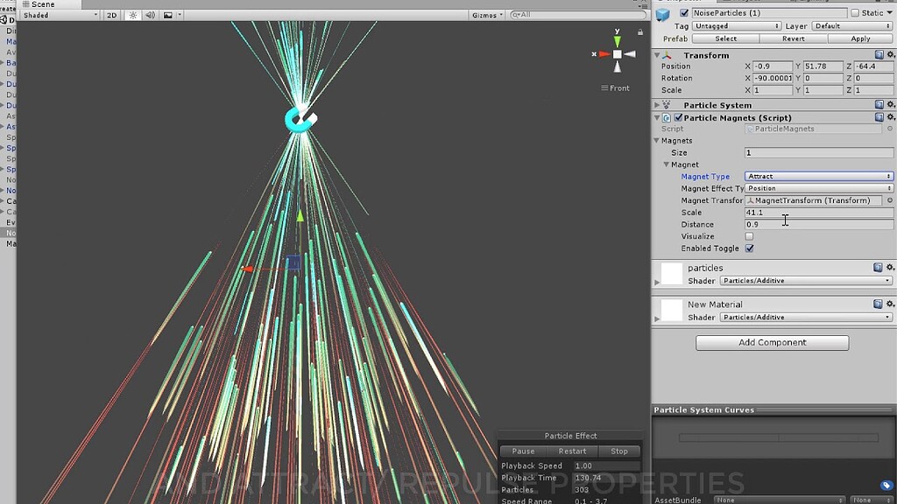Image resolution: width=897 pixels, height=504 pixels.
Task: Switch the Scene view to 2D mode
Action: (x=111, y=15)
